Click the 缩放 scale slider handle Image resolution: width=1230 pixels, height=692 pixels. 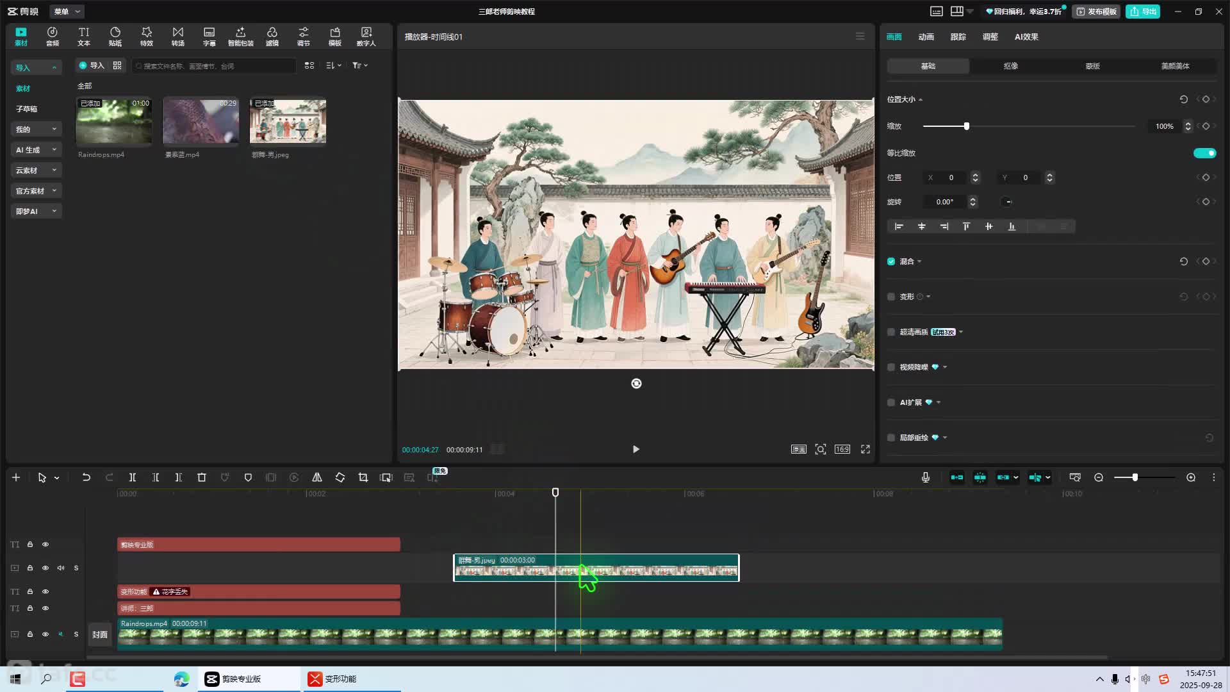point(967,126)
